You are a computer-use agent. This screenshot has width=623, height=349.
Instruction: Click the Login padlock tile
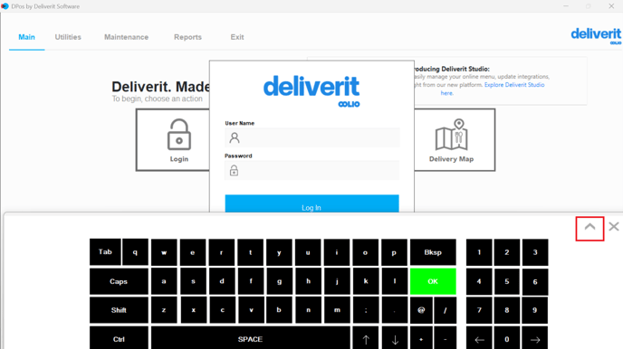pyautogui.click(x=173, y=140)
